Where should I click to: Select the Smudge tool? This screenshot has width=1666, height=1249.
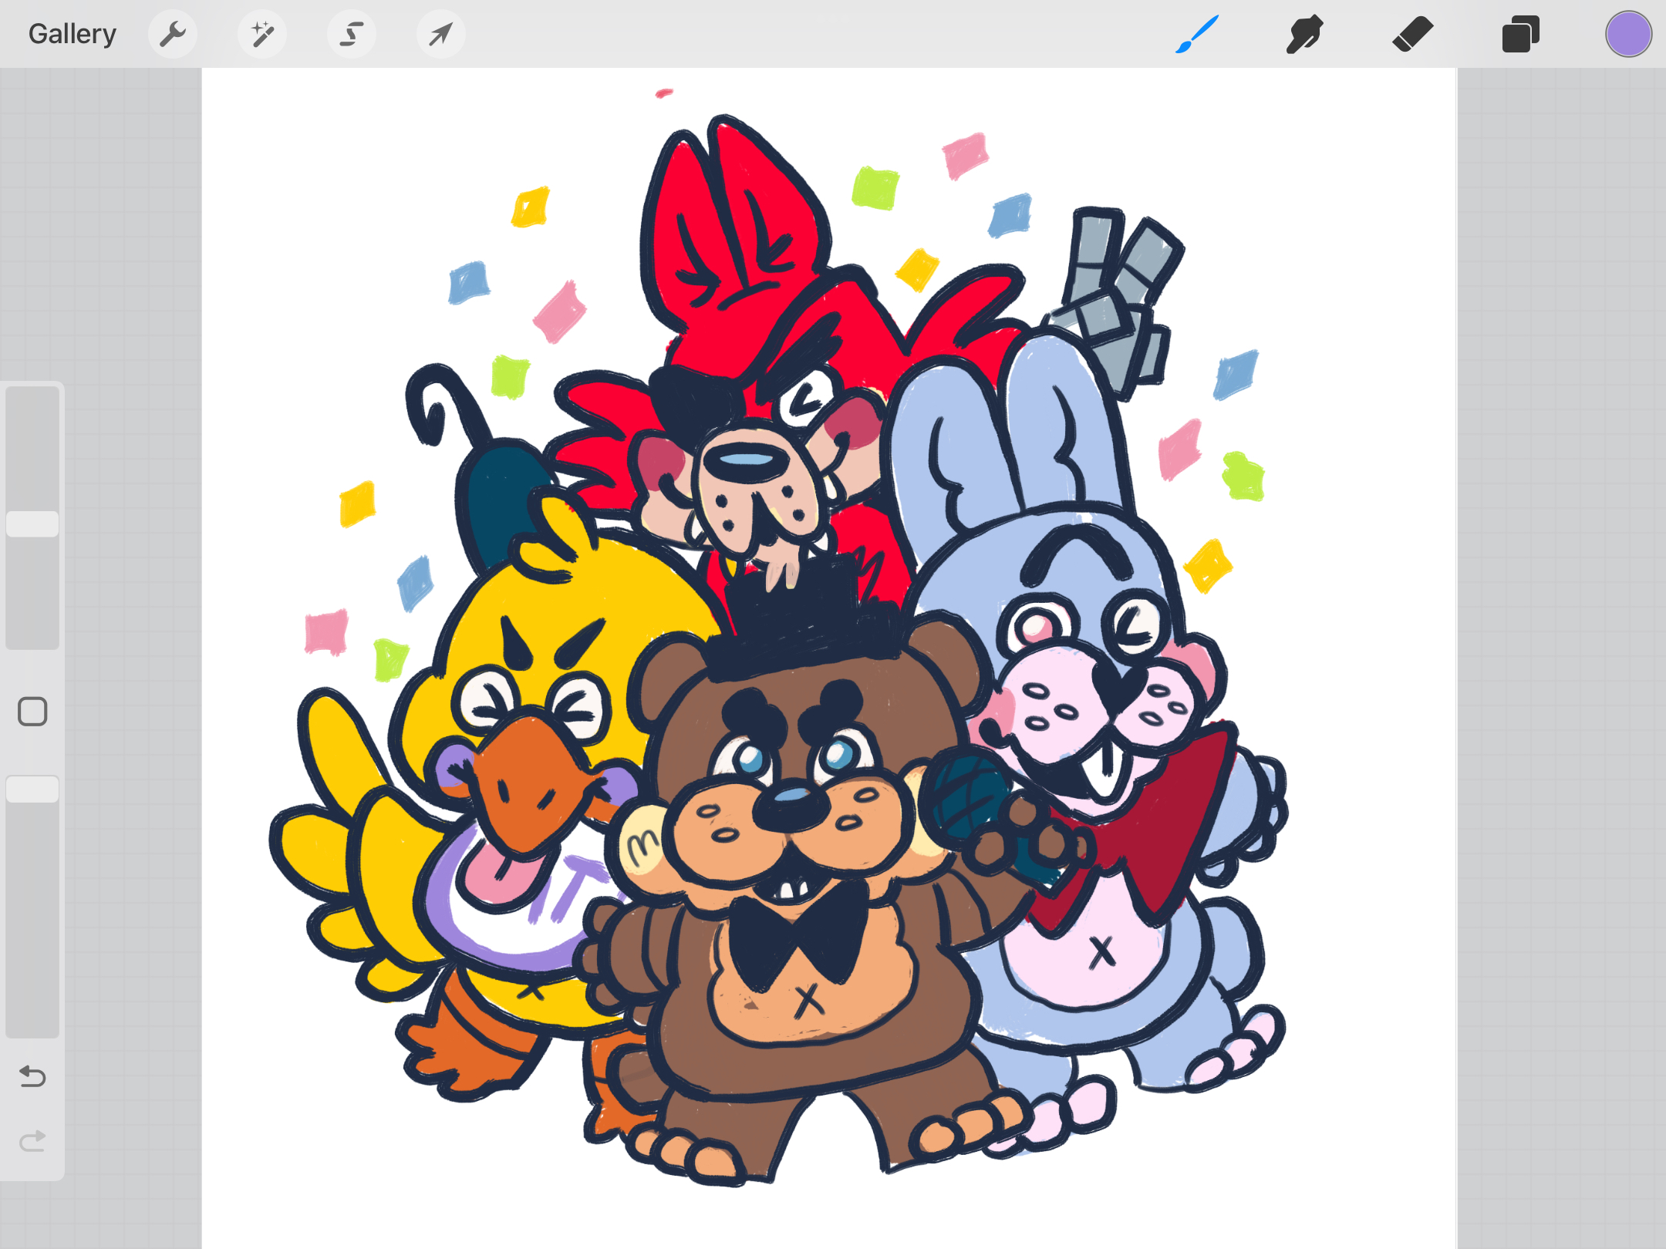click(x=1304, y=34)
